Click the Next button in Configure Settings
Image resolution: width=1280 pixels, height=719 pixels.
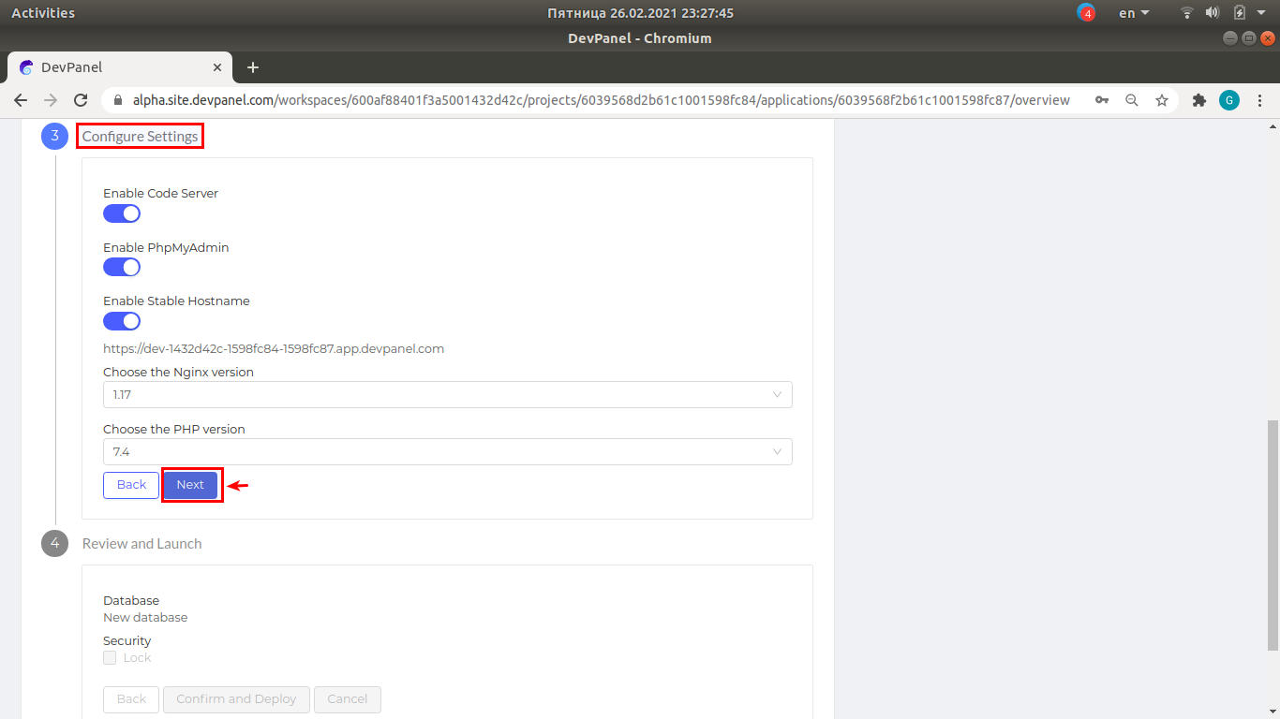[x=190, y=485]
